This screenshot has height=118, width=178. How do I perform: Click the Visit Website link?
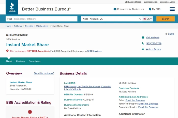(153, 37)
